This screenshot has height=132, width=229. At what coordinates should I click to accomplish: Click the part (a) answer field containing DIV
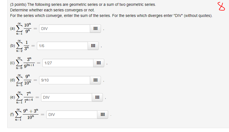tap(64, 29)
